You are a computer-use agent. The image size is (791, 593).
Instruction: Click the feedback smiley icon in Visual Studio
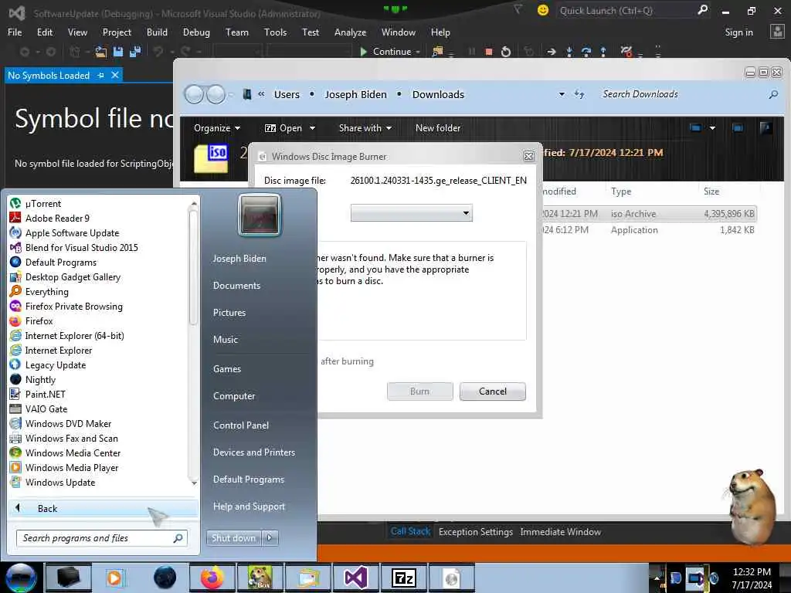(x=543, y=10)
